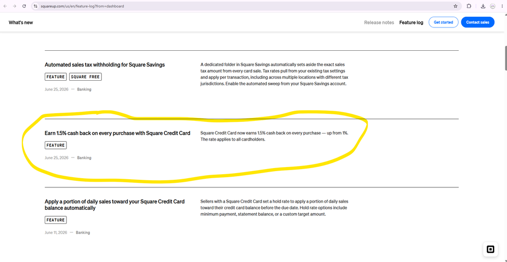Bookmark this page with the star icon
Image resolution: width=507 pixels, height=262 pixels.
point(455,6)
